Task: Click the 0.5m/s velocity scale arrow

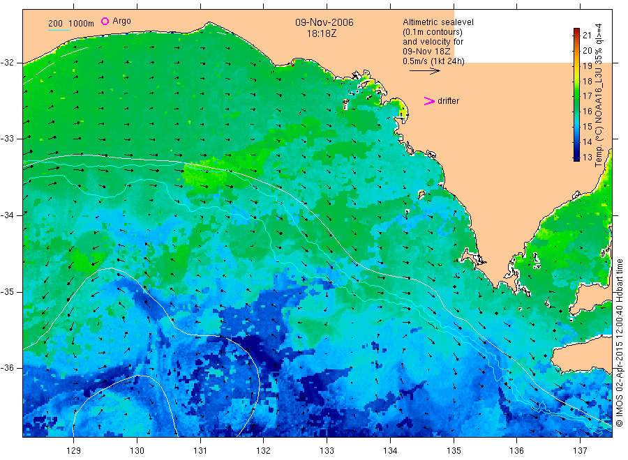Action: coord(424,71)
